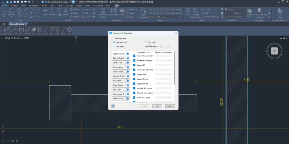289x144 pixels.
Task: Click Make Current in Layers panel
Action: pyautogui.click(x=175, y=13)
